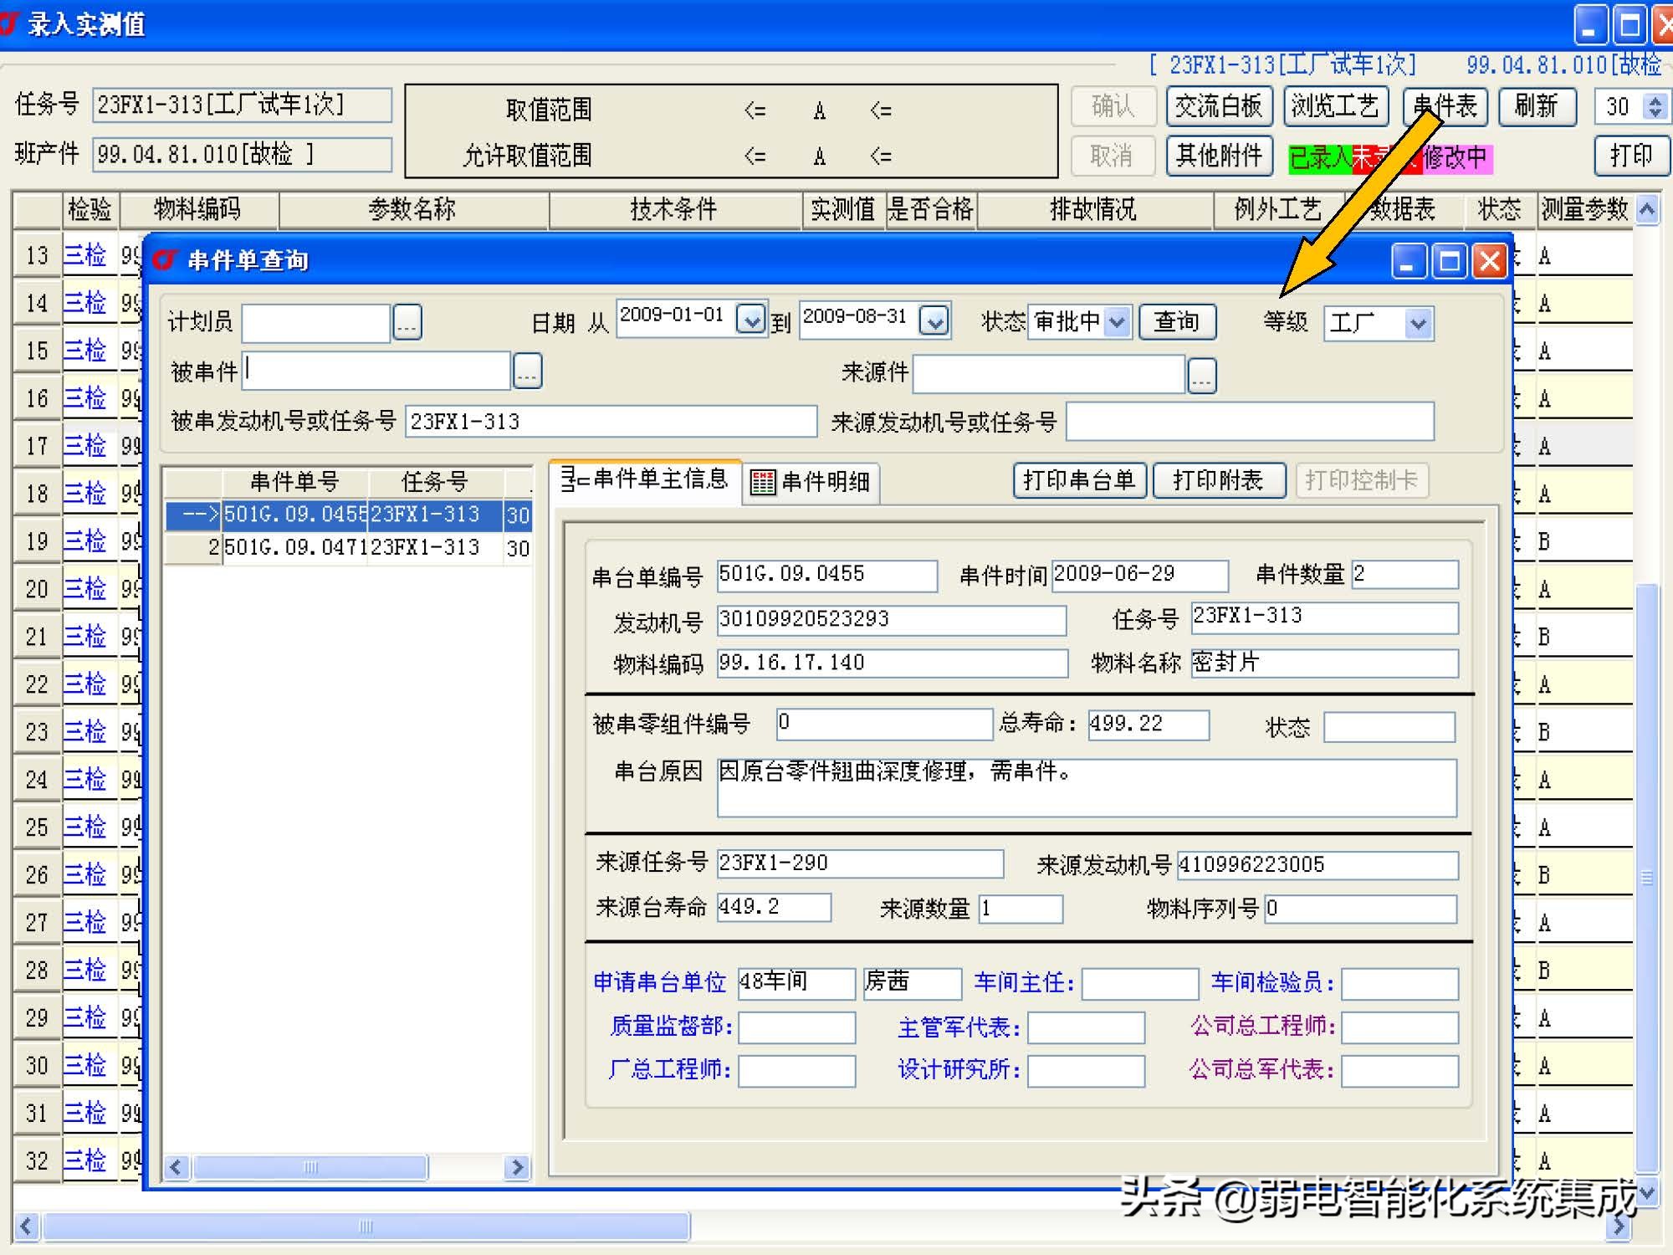Click the 串件数量 field
Viewport: 1673px width, 1255px height.
tap(1404, 574)
